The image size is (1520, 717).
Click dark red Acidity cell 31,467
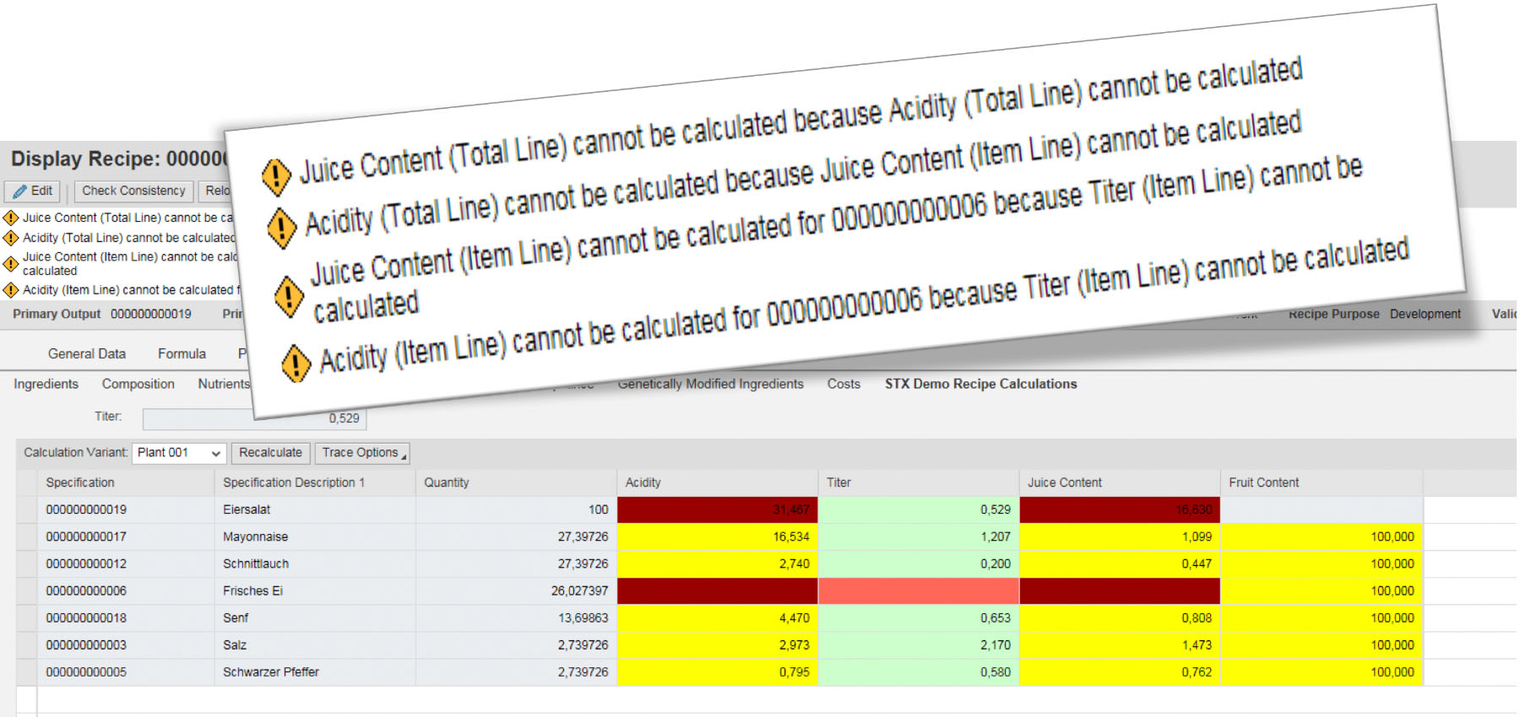pos(717,509)
